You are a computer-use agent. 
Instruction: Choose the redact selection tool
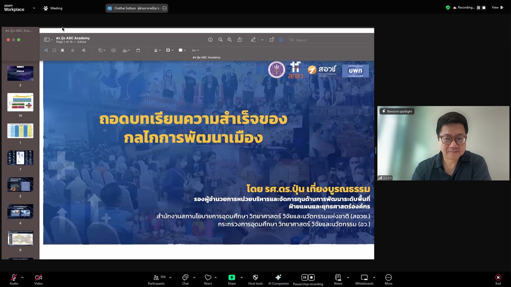(62, 50)
